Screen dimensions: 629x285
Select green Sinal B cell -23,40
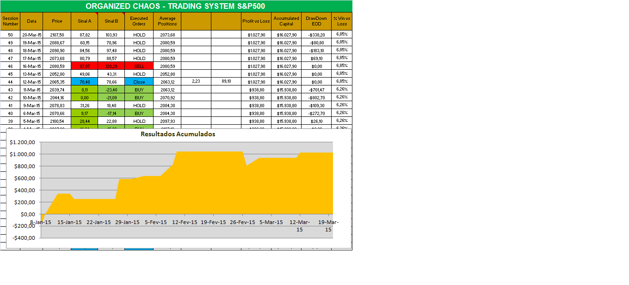(111, 90)
